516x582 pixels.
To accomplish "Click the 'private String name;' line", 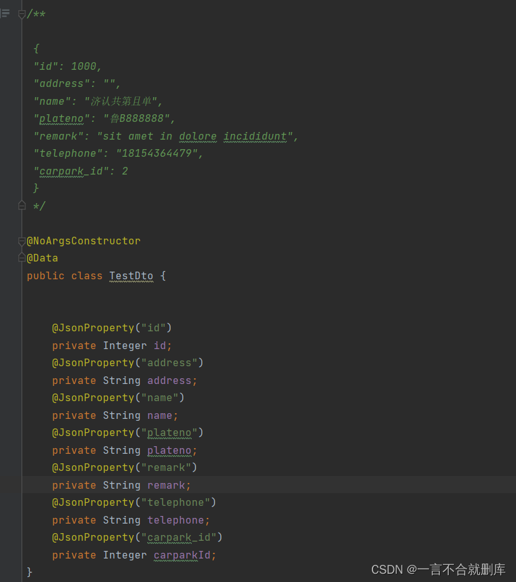I will [115, 415].
